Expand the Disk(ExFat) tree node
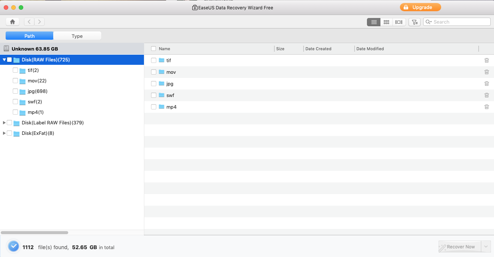This screenshot has width=494, height=257. [4, 133]
